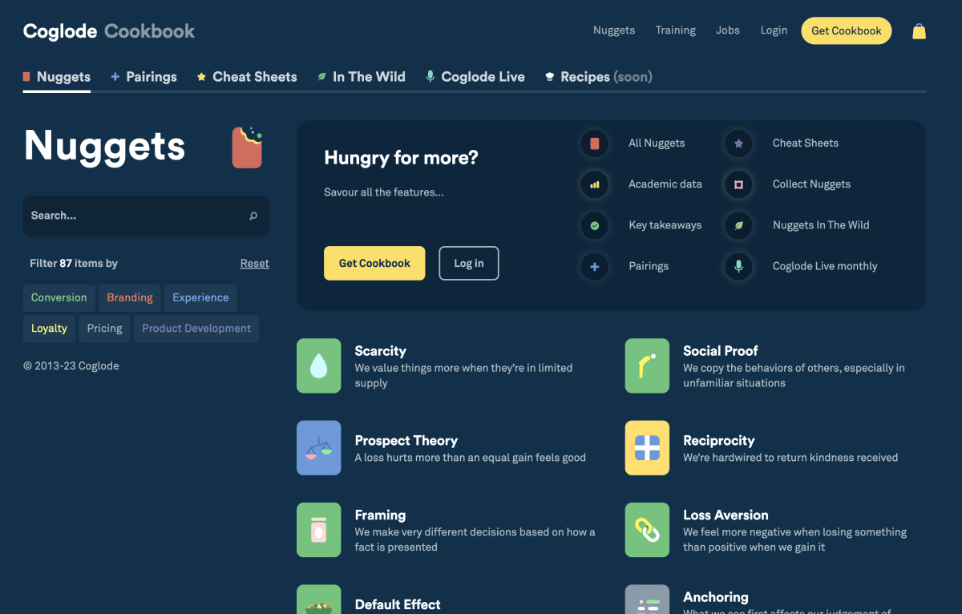962x614 pixels.
Task: Click Get Cookbook in the Hungry panel
Action: pyautogui.click(x=374, y=263)
